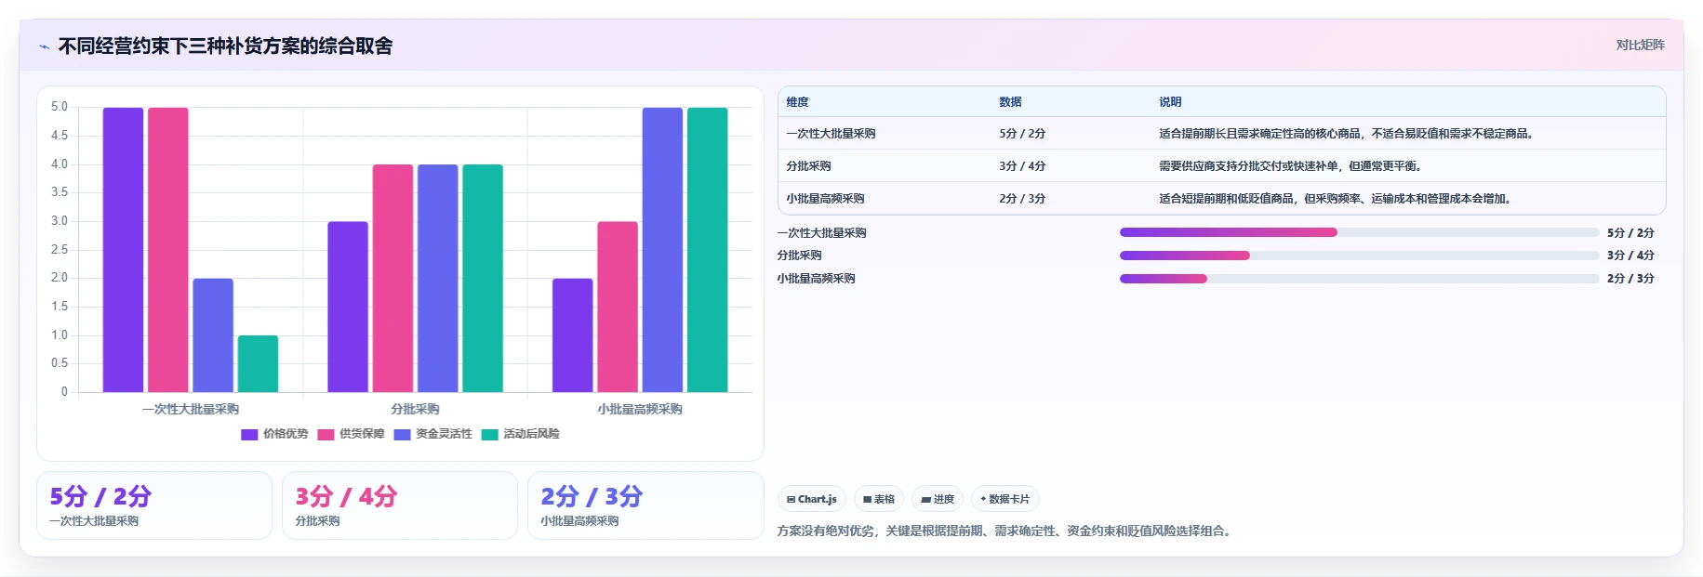Viewport: 1703px width, 577px height.
Task: Click the 小批量高频采购 progress bar
Action: click(x=1359, y=279)
